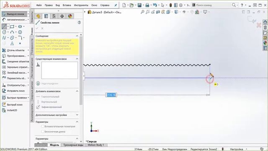The width and height of the screenshot is (268, 151).
Task: Click the Section View icon
Action: pyautogui.click(x=158, y=12)
